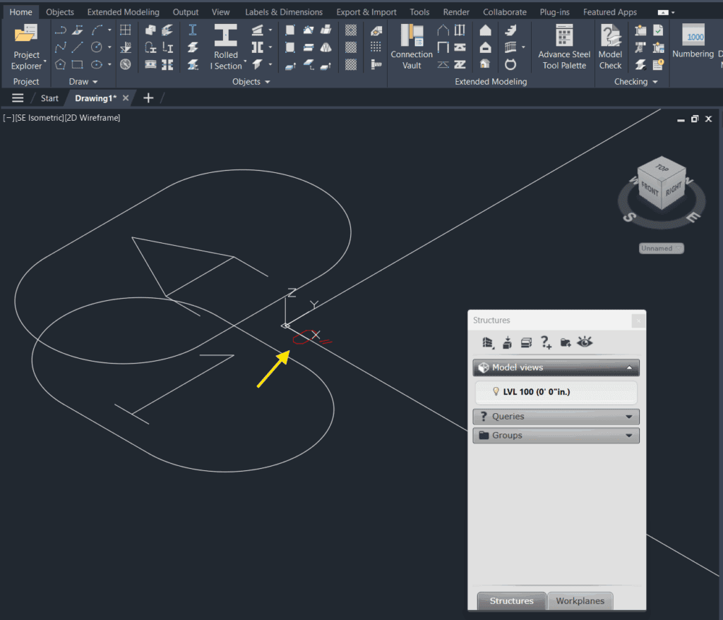Toggle the LVL 100 lightbulb
723x620 pixels.
tap(496, 392)
